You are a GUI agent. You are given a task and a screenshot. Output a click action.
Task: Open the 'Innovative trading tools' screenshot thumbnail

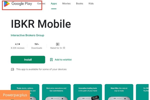point(88,92)
